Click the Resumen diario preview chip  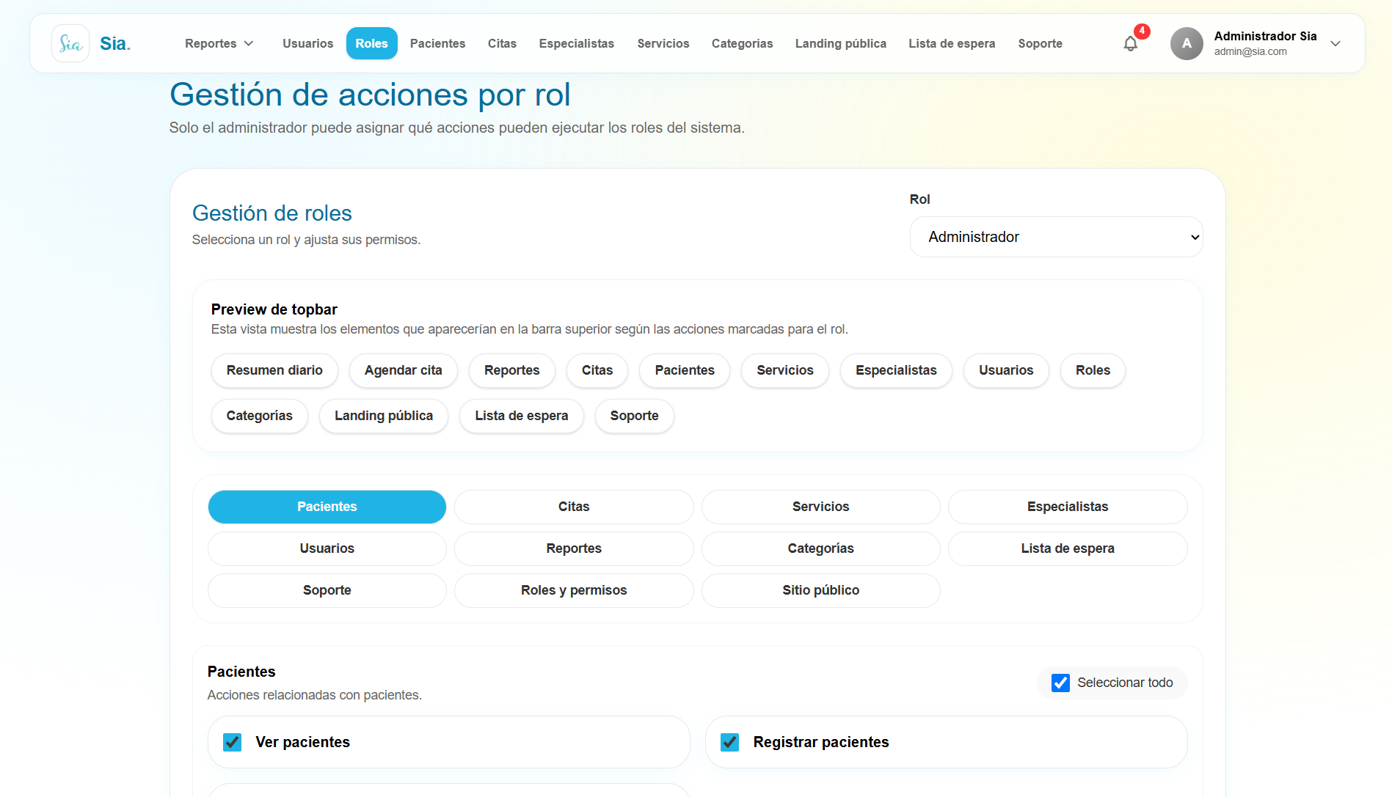[274, 370]
